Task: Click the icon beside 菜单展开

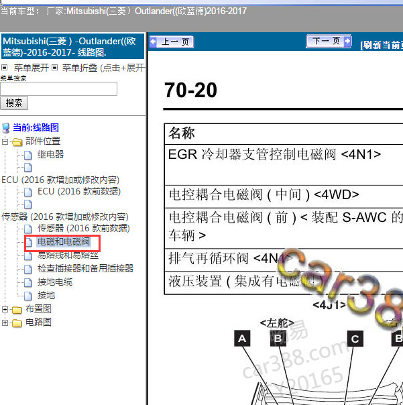Action: click(x=5, y=68)
